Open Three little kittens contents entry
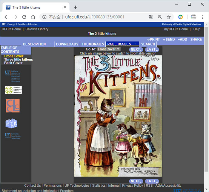Image resolution: width=209 pixels, height=192 pixels. (x=19, y=60)
